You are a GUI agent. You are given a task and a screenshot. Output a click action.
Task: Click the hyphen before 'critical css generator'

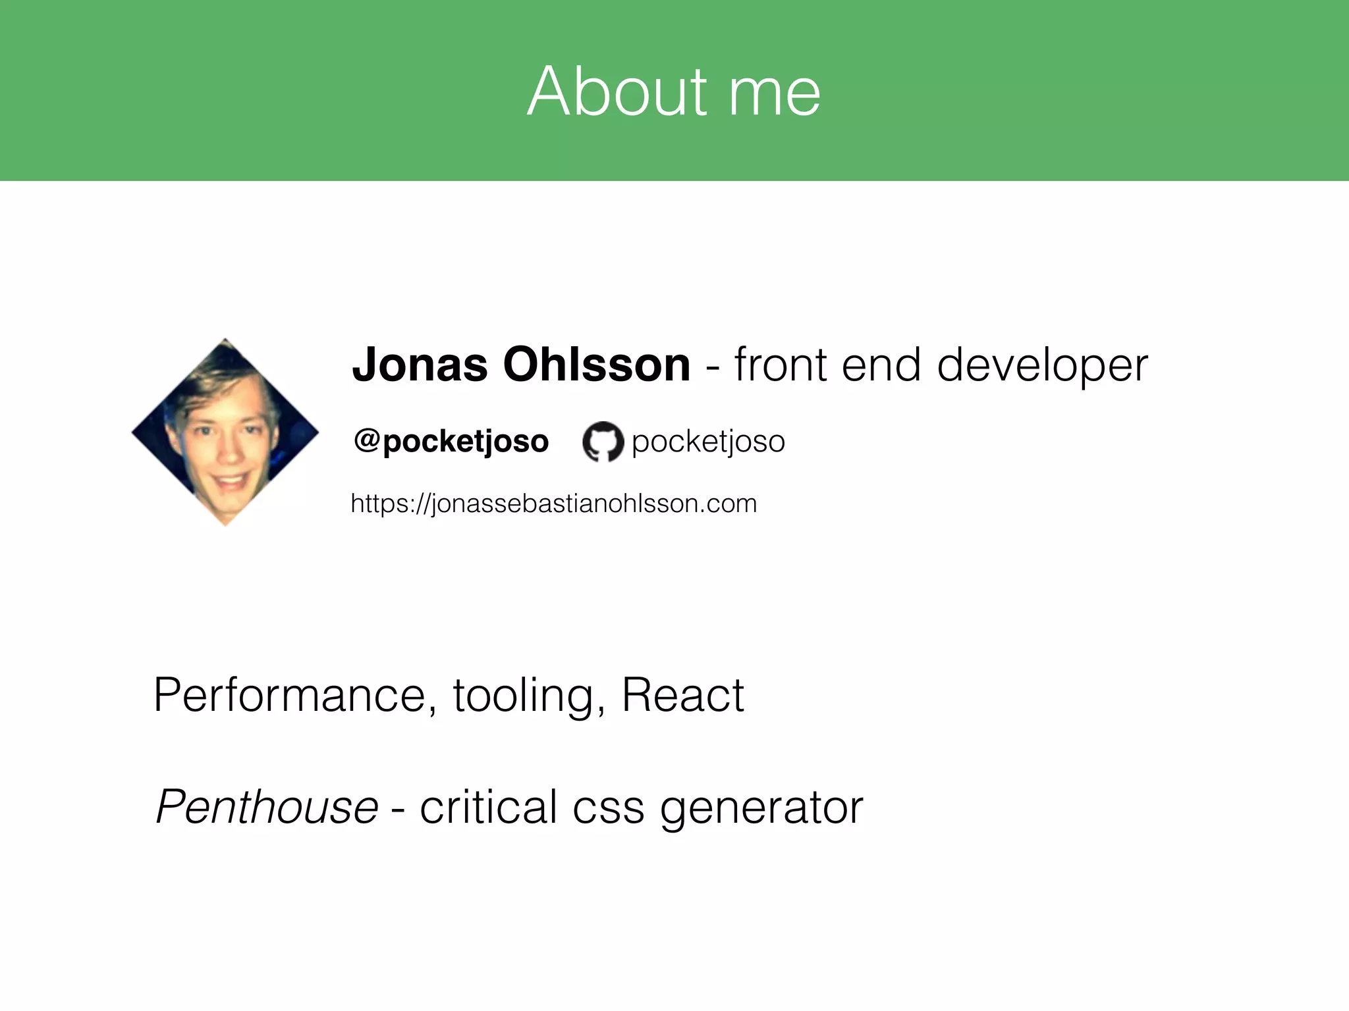[x=398, y=808]
